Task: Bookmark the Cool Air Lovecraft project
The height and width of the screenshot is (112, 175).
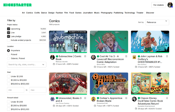Action: 126,56
